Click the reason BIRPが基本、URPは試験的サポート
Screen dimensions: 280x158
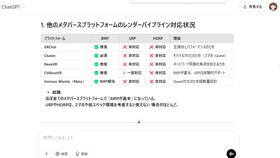(x=199, y=73)
